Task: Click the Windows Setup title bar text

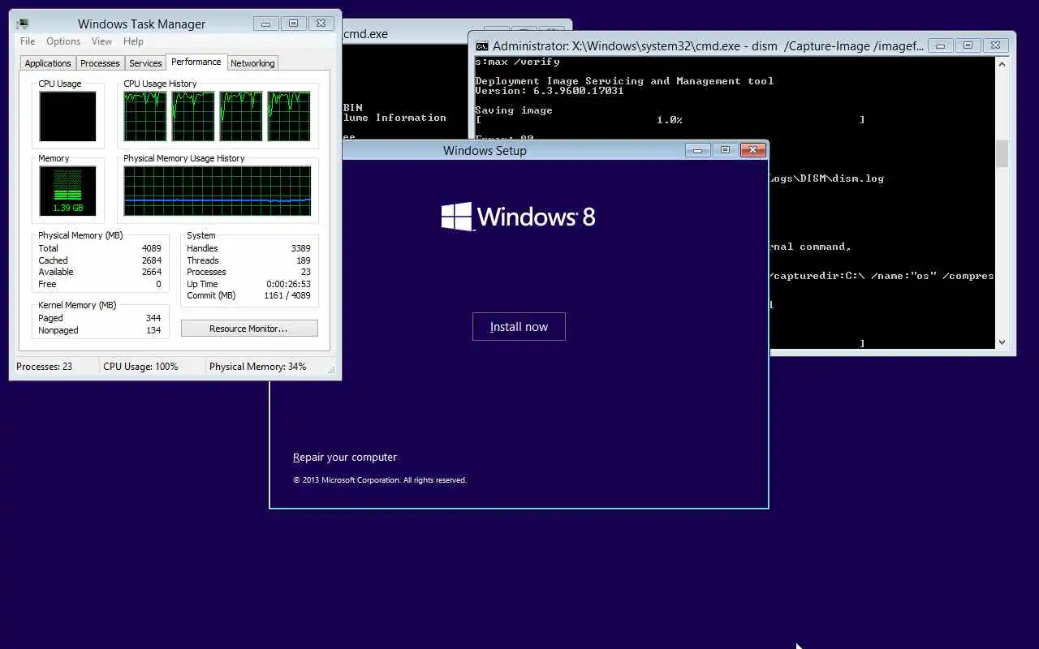Action: tap(485, 150)
